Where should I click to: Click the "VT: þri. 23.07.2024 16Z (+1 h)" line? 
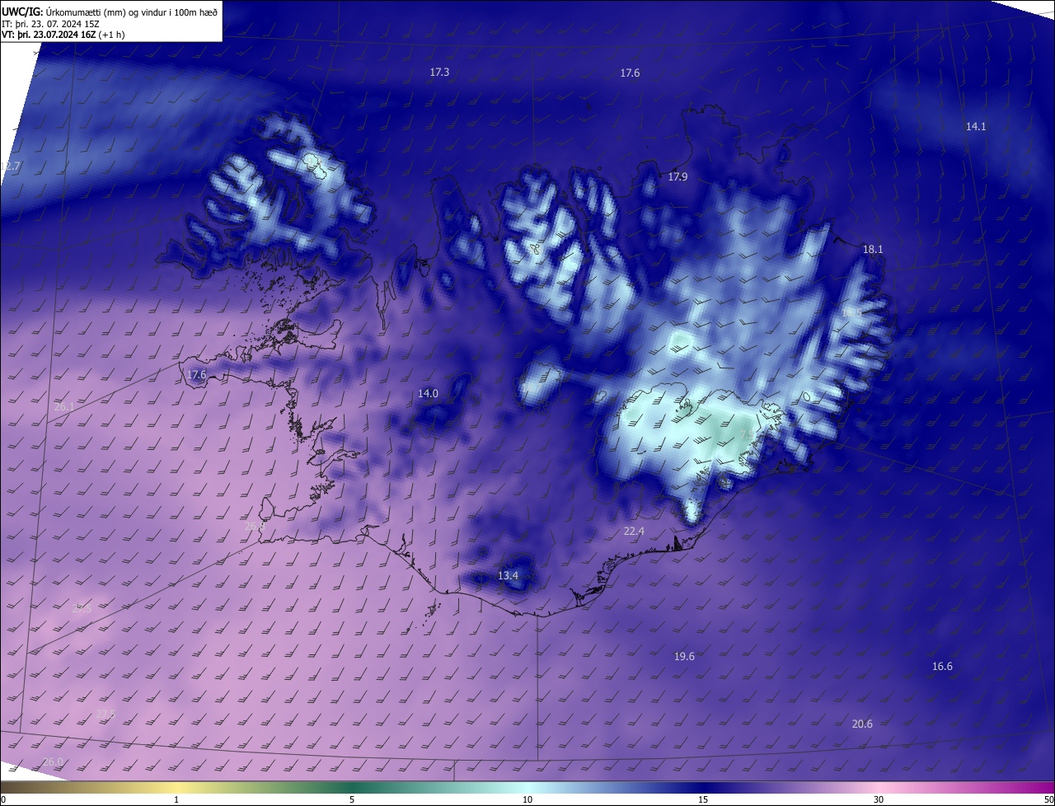[x=63, y=35]
